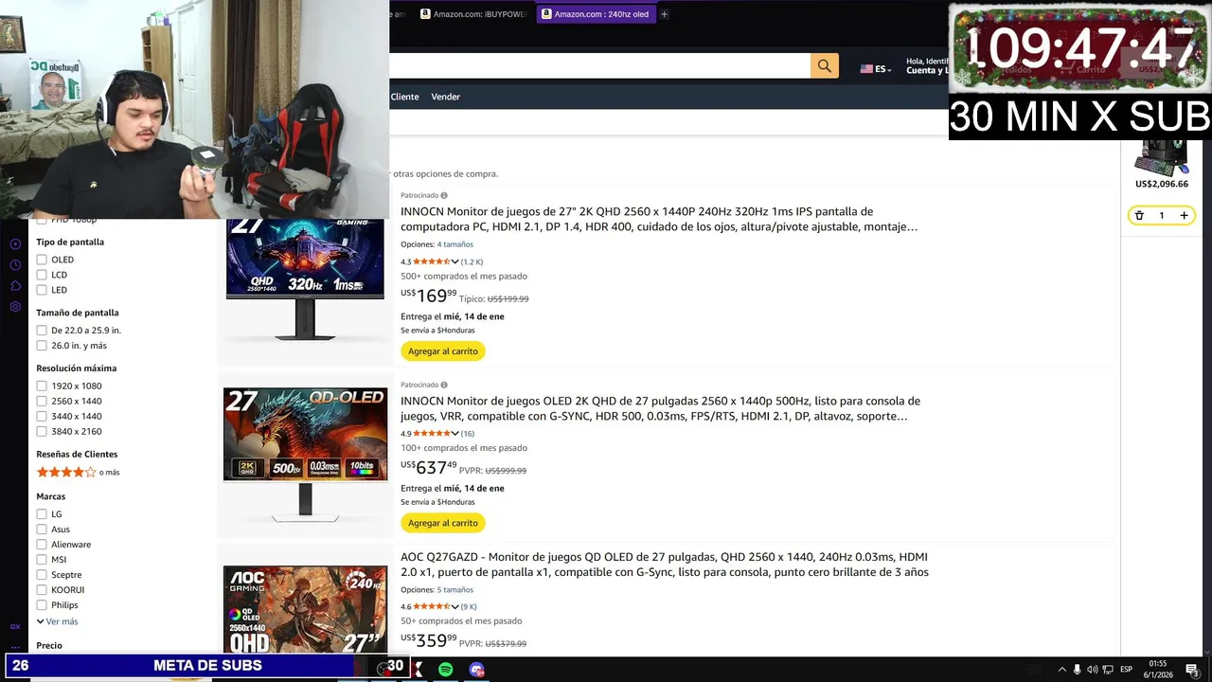Click the volume speaker tray icon
The image size is (1212, 682).
(1092, 670)
